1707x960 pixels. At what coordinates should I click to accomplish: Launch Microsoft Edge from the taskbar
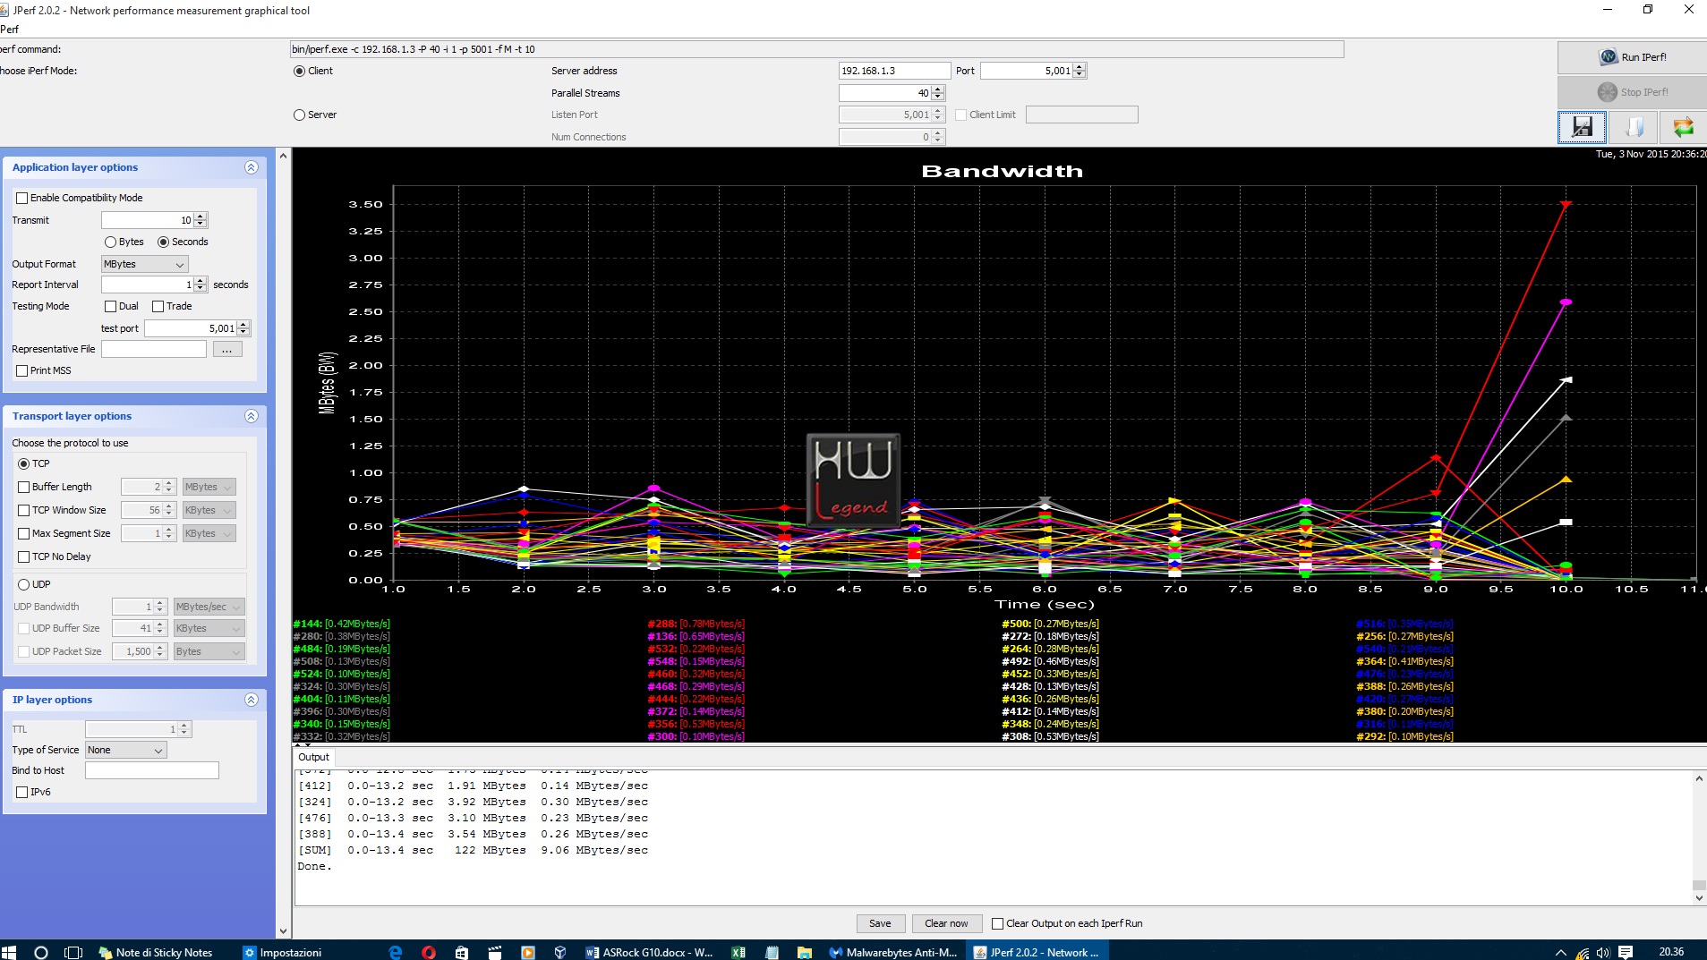pos(396,952)
